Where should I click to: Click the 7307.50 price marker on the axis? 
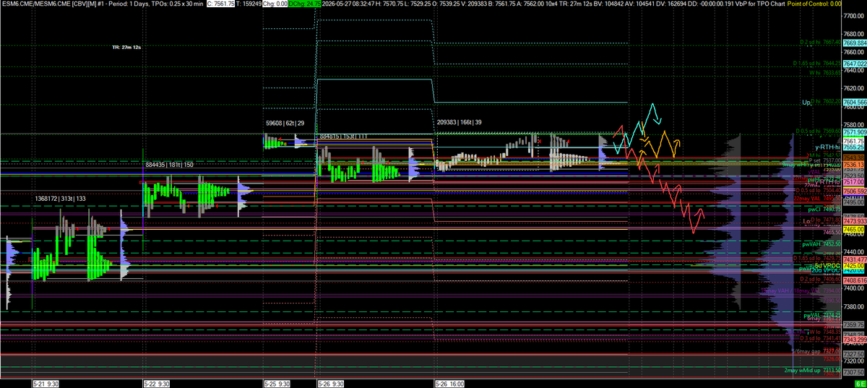point(853,372)
